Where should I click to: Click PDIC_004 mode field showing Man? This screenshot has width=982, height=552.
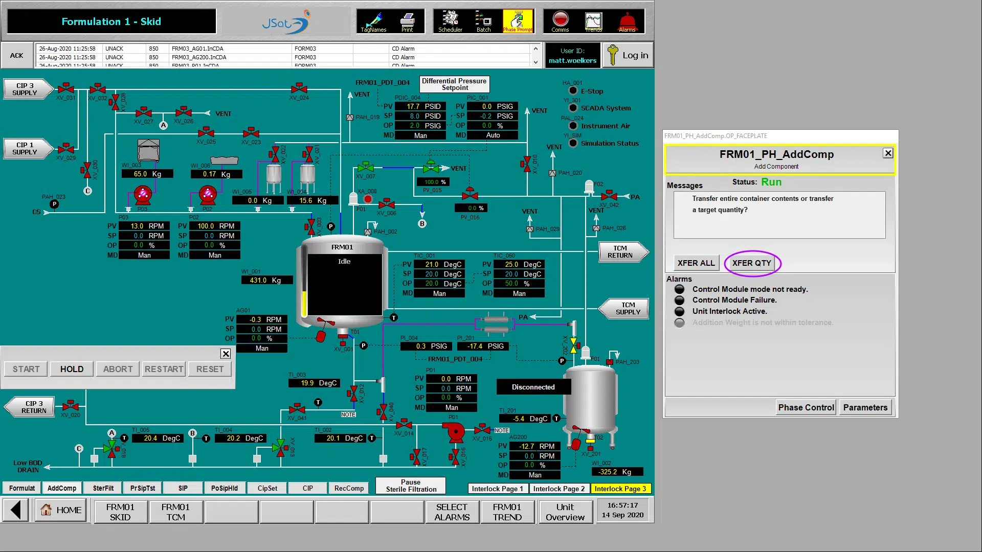point(420,135)
